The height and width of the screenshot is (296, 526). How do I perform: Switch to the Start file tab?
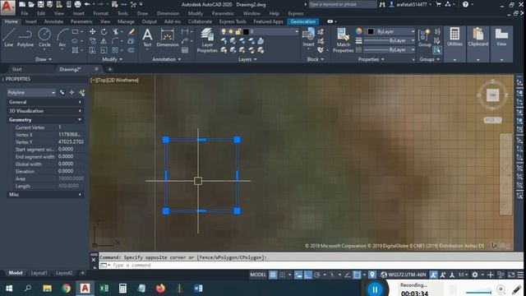[16, 69]
